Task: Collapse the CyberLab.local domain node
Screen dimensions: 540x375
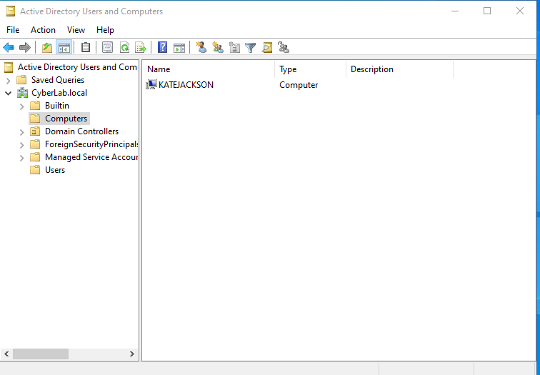Action: (9, 93)
